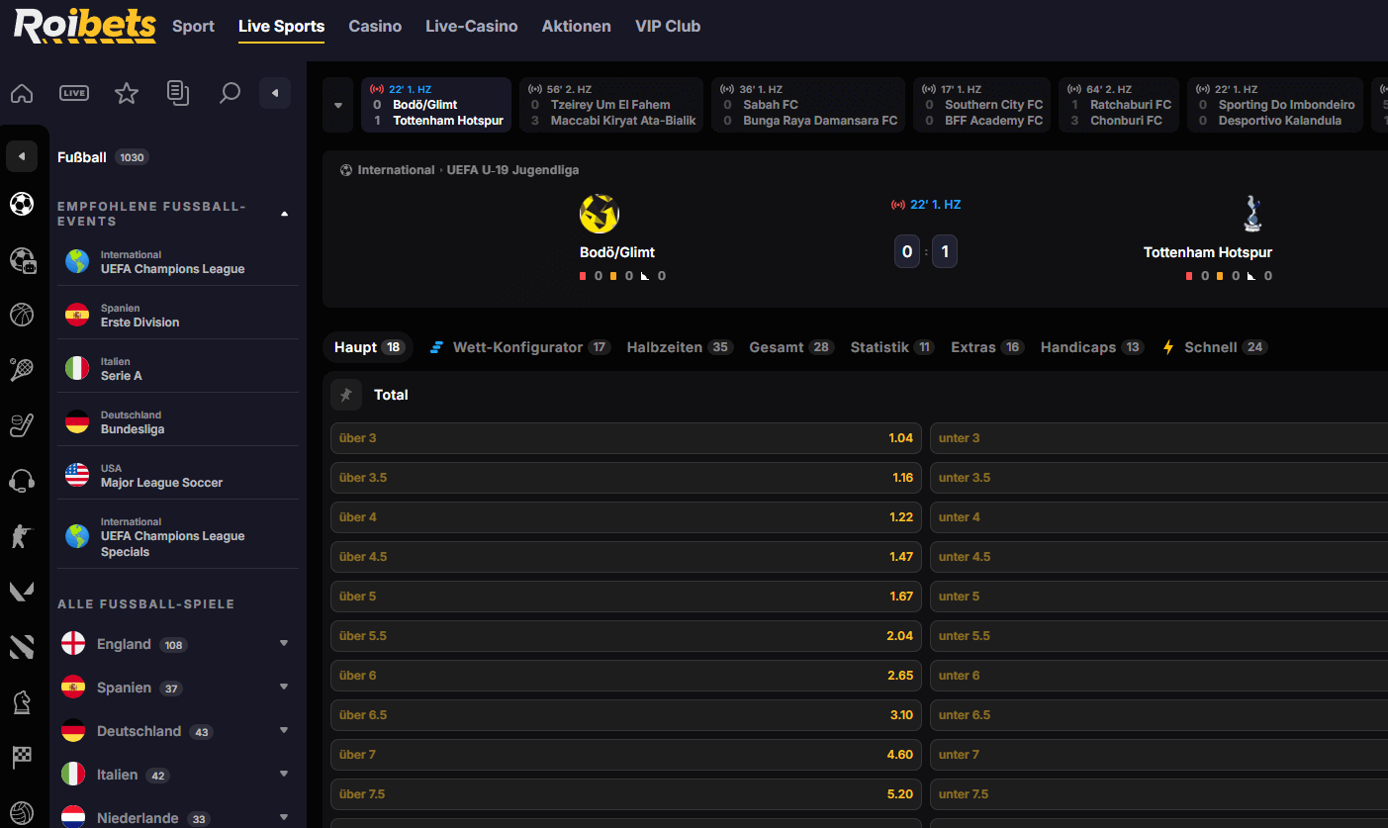Screen dimensions: 1388x828
Task: Open the LIVE events icon
Action: click(x=74, y=93)
